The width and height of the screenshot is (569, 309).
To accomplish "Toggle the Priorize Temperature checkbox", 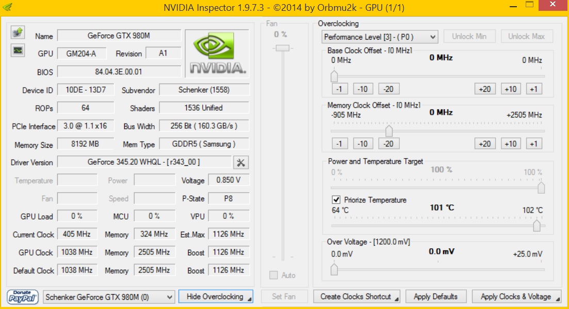I will (336, 200).
